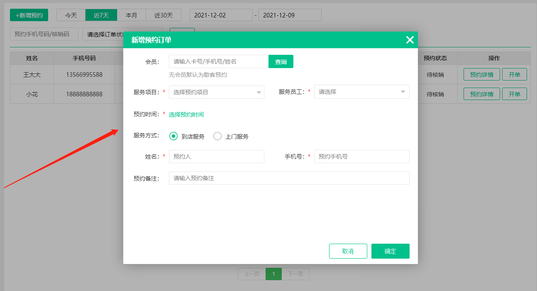Switch to the 近30天 date tab
537x291 pixels.
pos(164,15)
